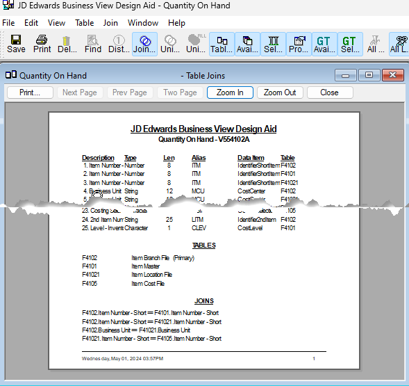
Task: Select the Uni... union icon without ALL label
Action: click(x=170, y=44)
